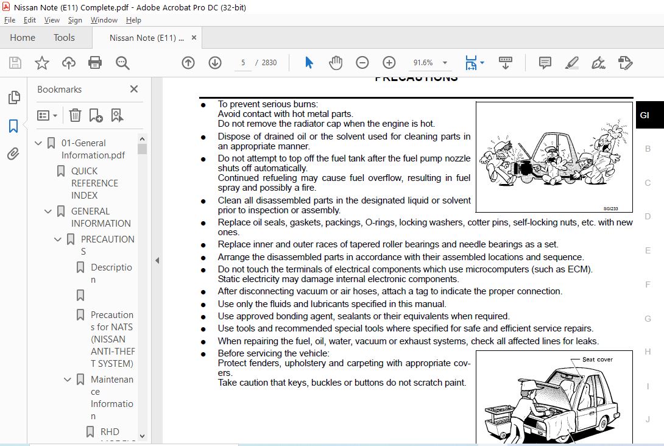This screenshot has height=446, width=664.
Task: Toggle the Bookmarks panel icon
Action: [x=13, y=126]
